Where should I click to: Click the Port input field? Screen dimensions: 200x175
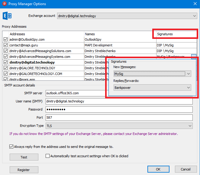click(119, 117)
